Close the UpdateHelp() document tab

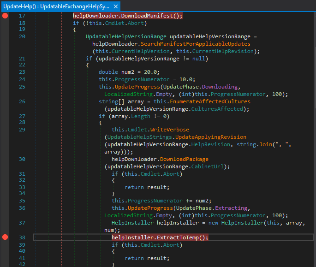115,6
